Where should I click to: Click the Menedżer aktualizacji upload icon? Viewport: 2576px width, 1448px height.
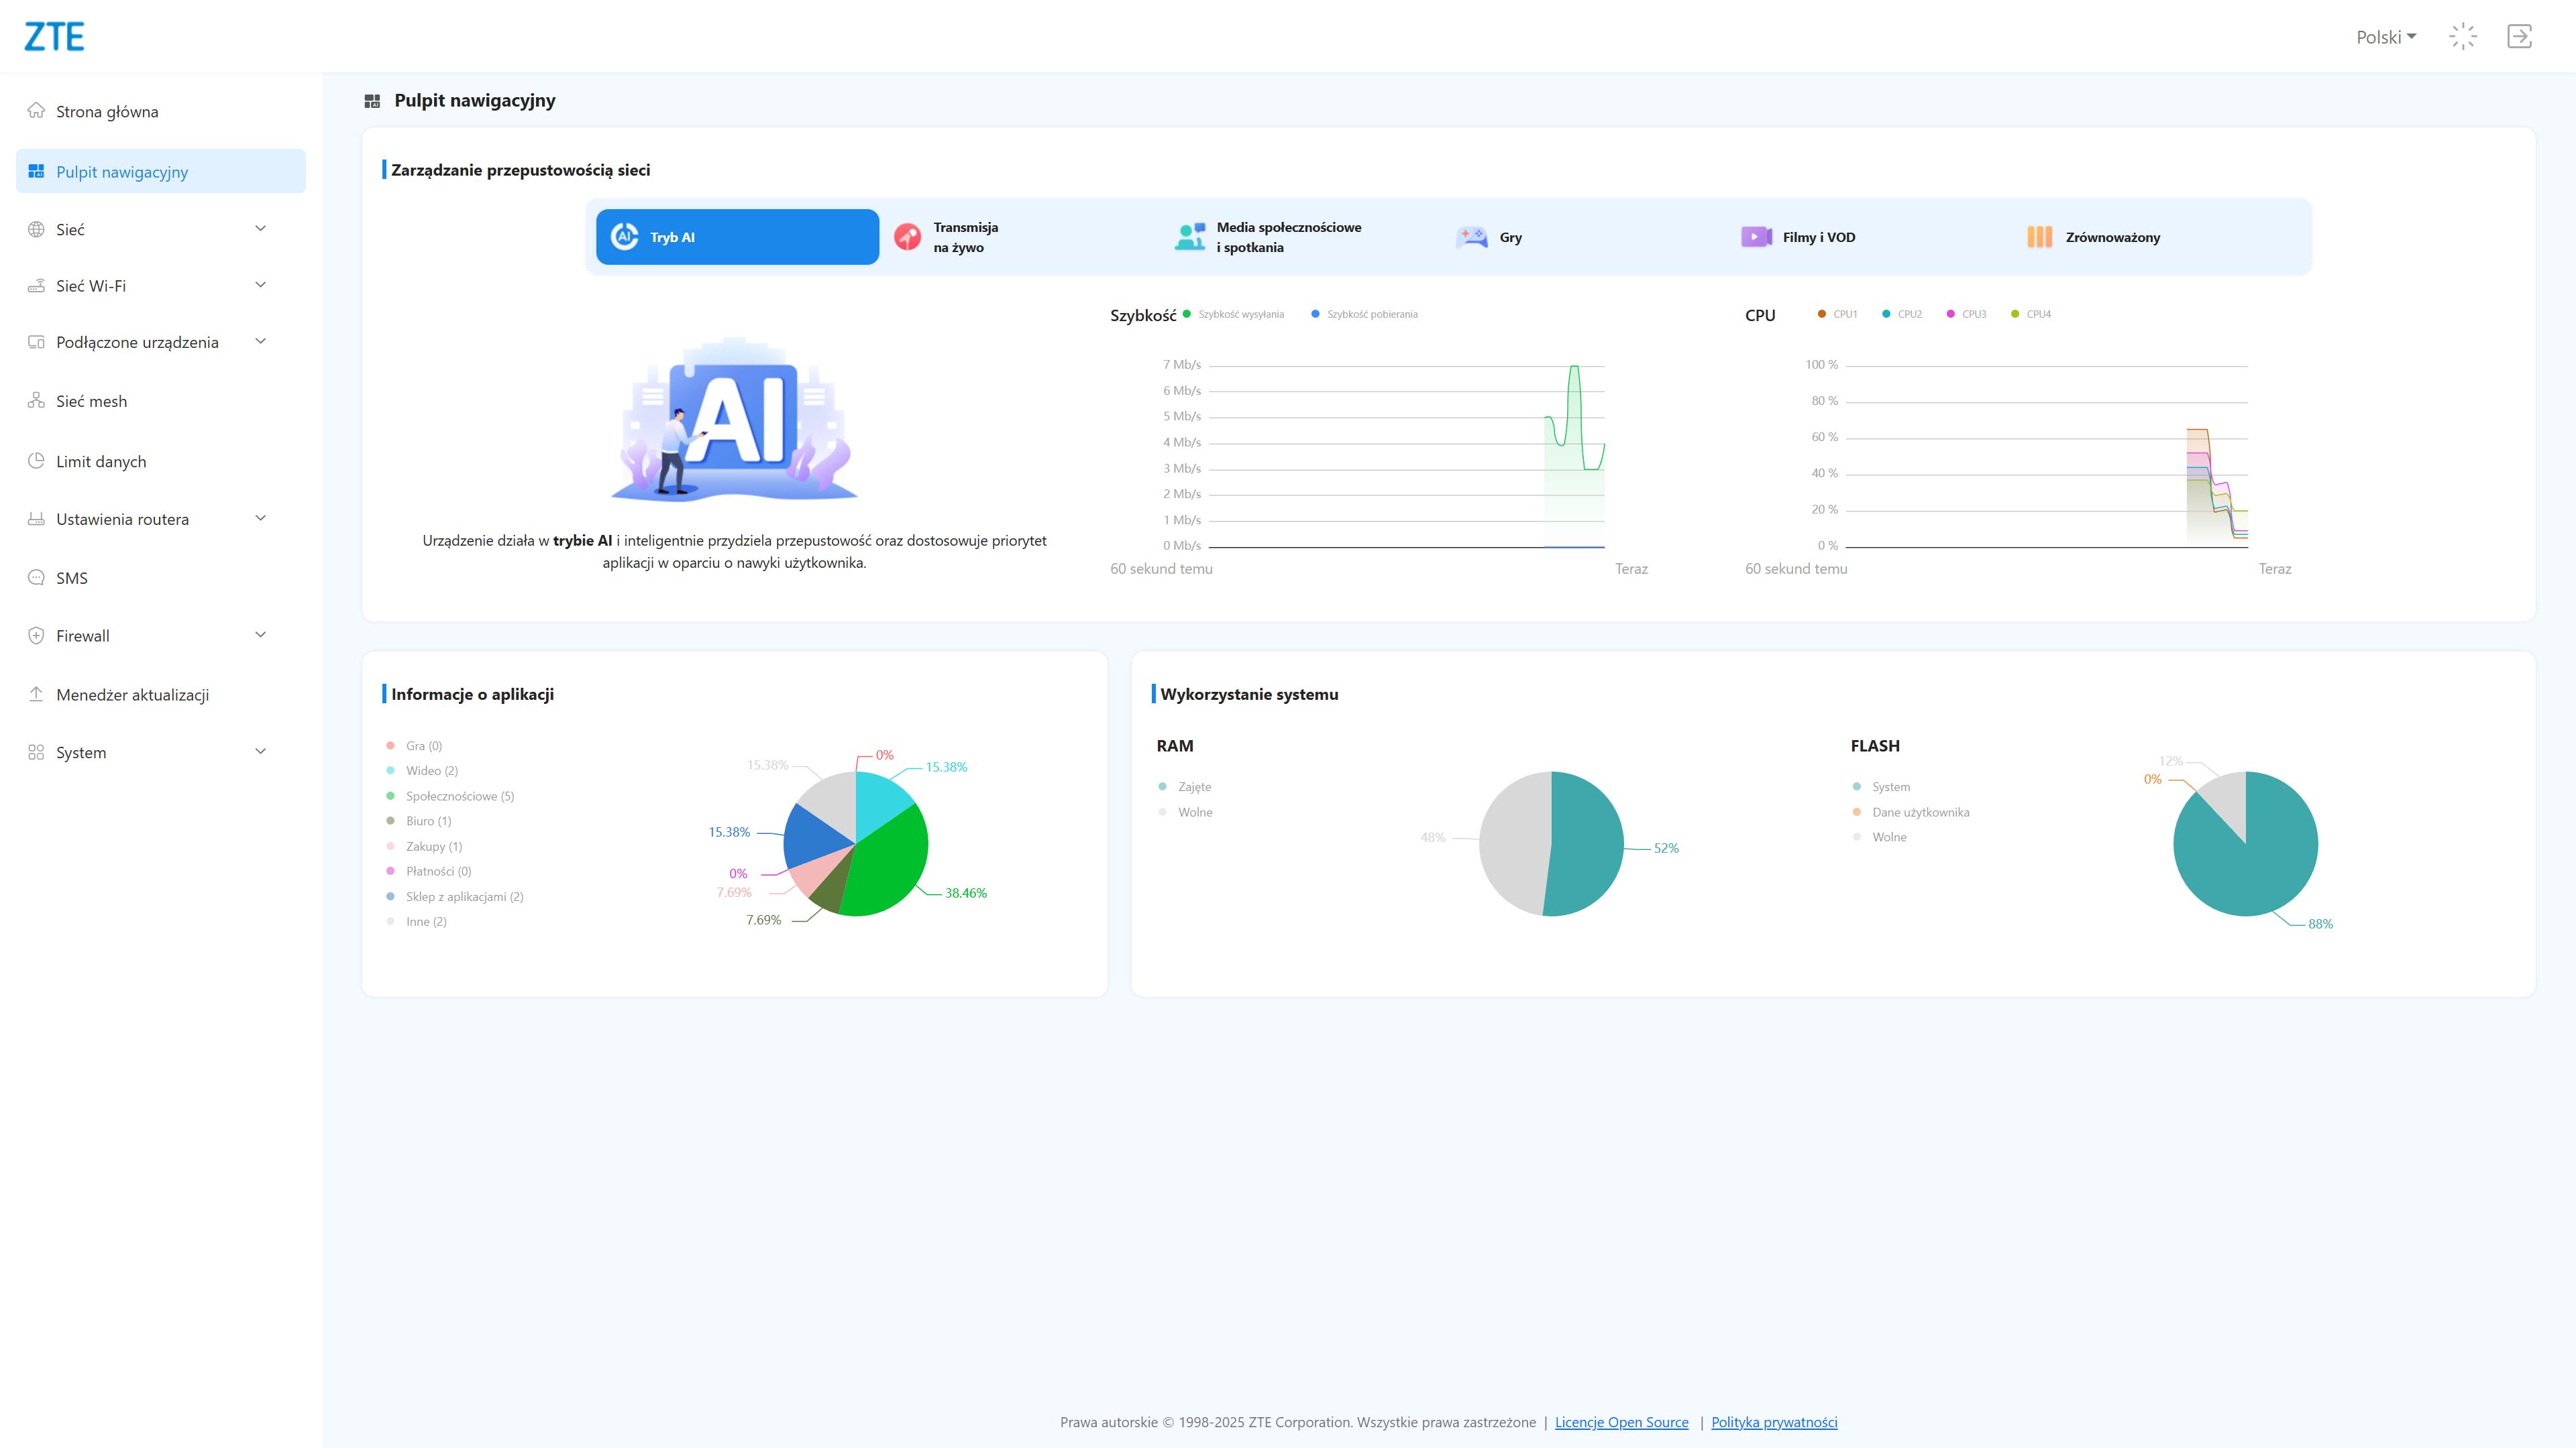click(36, 694)
